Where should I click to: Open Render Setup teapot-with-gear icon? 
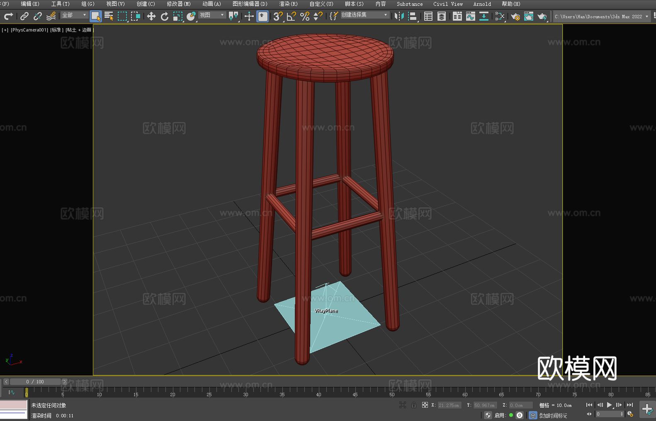coord(515,16)
